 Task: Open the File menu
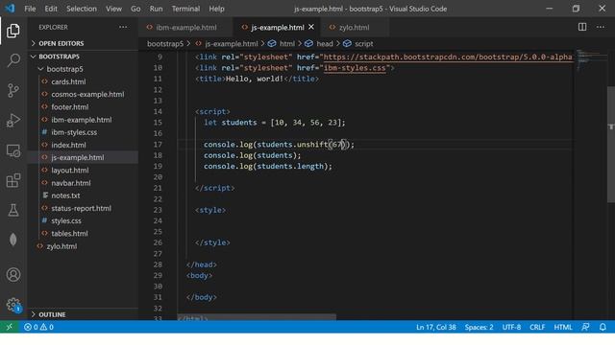(x=30, y=9)
